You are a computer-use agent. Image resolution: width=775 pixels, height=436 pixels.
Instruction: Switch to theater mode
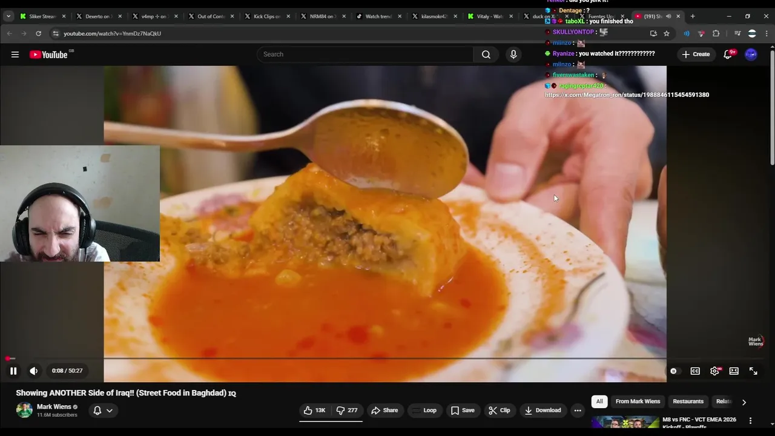(734, 371)
